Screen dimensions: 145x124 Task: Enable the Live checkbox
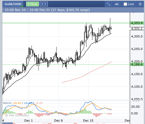(x=125, y=4)
